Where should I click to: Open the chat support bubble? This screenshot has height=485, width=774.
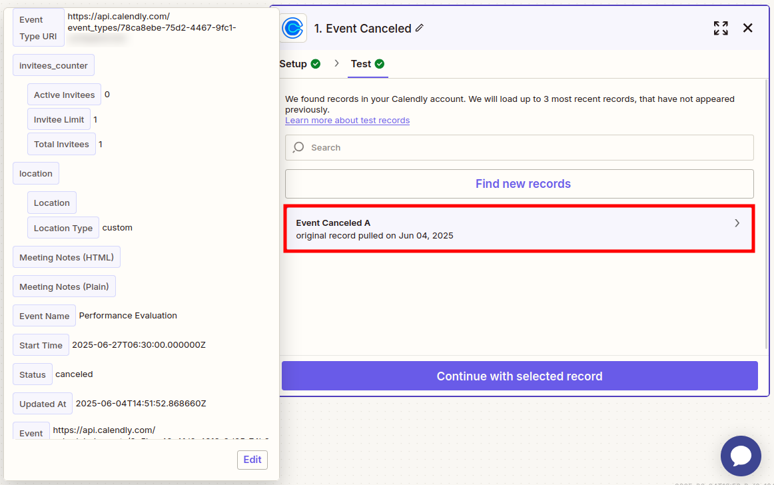point(740,456)
